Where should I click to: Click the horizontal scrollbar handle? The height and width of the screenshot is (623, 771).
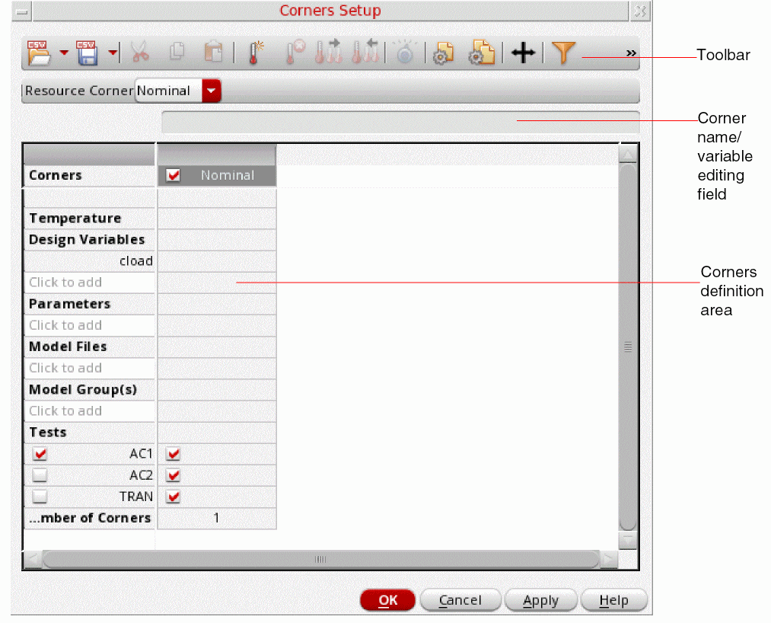320,560
